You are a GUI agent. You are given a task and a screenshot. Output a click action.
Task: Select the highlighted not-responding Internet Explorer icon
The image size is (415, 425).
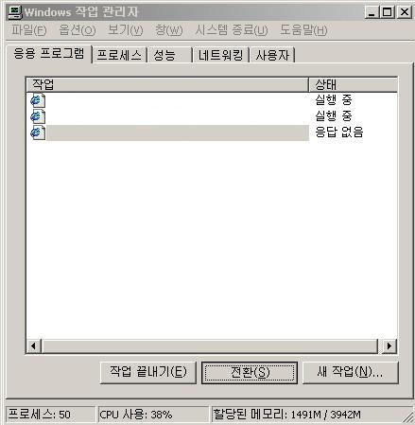click(38, 133)
